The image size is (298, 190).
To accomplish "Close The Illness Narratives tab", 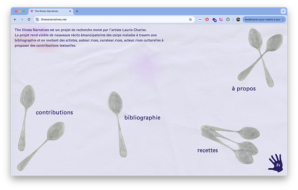I will [70, 11].
